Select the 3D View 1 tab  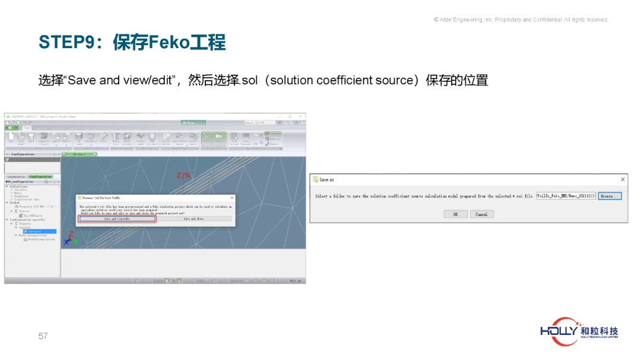tap(80, 154)
